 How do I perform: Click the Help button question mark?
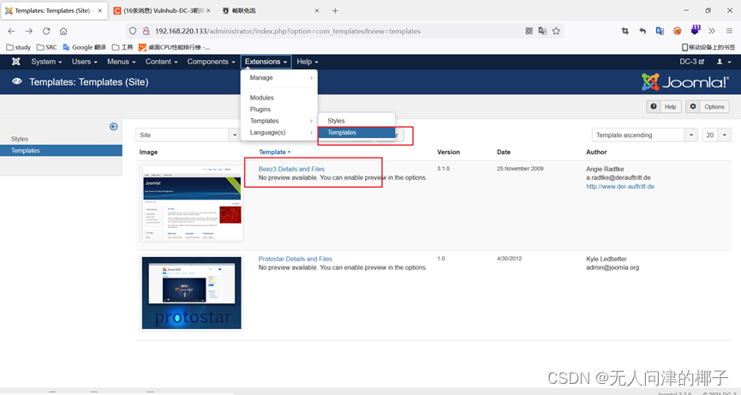coord(664,107)
